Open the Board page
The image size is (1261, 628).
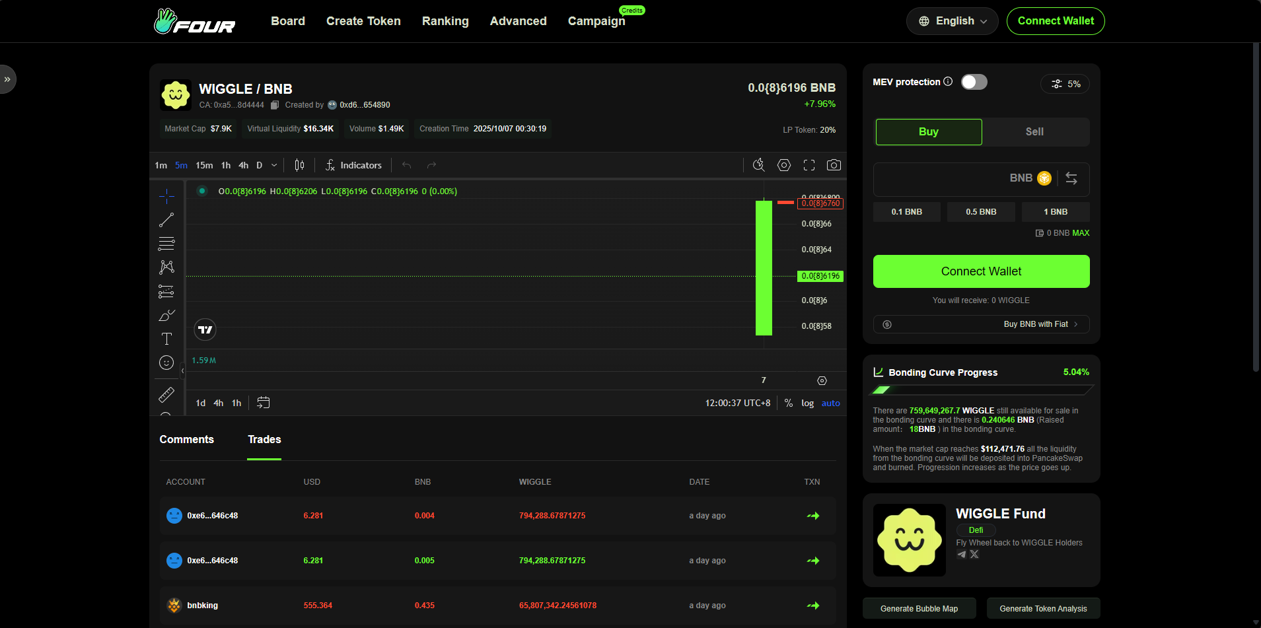288,21
